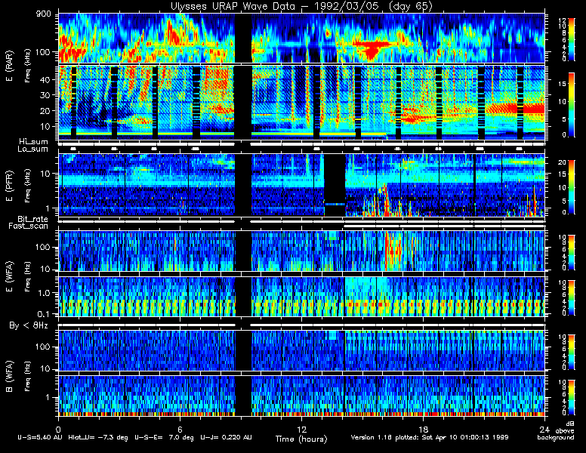Click the color bar scaled 0 to 15
The image size is (586, 453).
(550, 103)
